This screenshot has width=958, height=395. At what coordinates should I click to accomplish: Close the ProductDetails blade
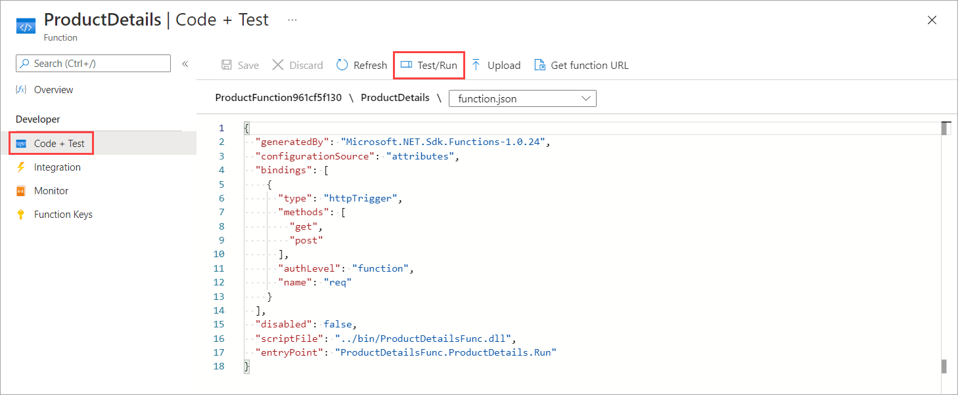tap(932, 20)
